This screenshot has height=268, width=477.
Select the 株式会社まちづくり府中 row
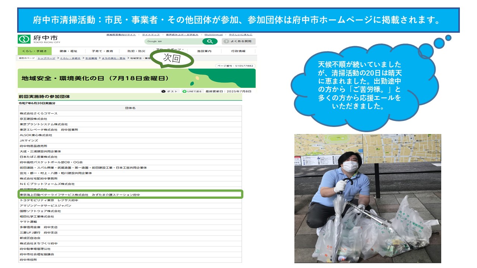(130, 243)
